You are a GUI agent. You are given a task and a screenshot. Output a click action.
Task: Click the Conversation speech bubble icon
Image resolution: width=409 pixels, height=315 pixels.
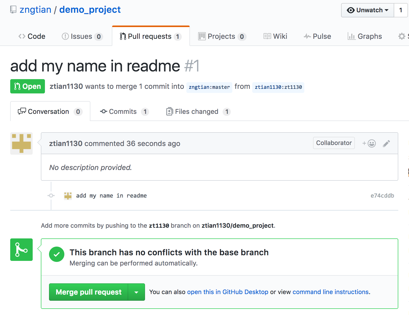click(x=22, y=111)
